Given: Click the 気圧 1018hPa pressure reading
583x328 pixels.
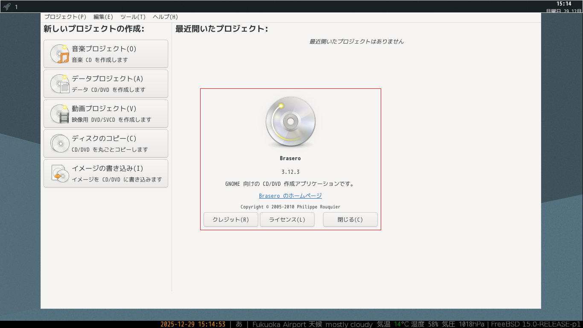Looking at the screenshot, I should click(463, 324).
